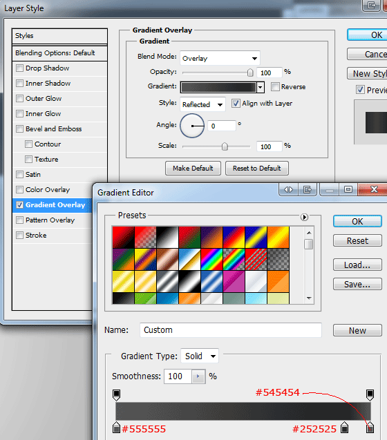Click the New gradient button
This screenshot has width=387, height=440.
click(x=357, y=330)
